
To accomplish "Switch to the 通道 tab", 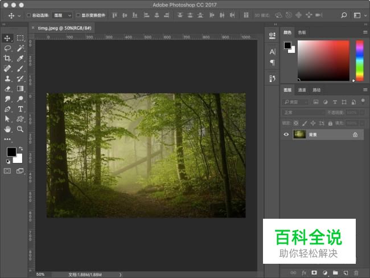I will pyautogui.click(x=302, y=90).
